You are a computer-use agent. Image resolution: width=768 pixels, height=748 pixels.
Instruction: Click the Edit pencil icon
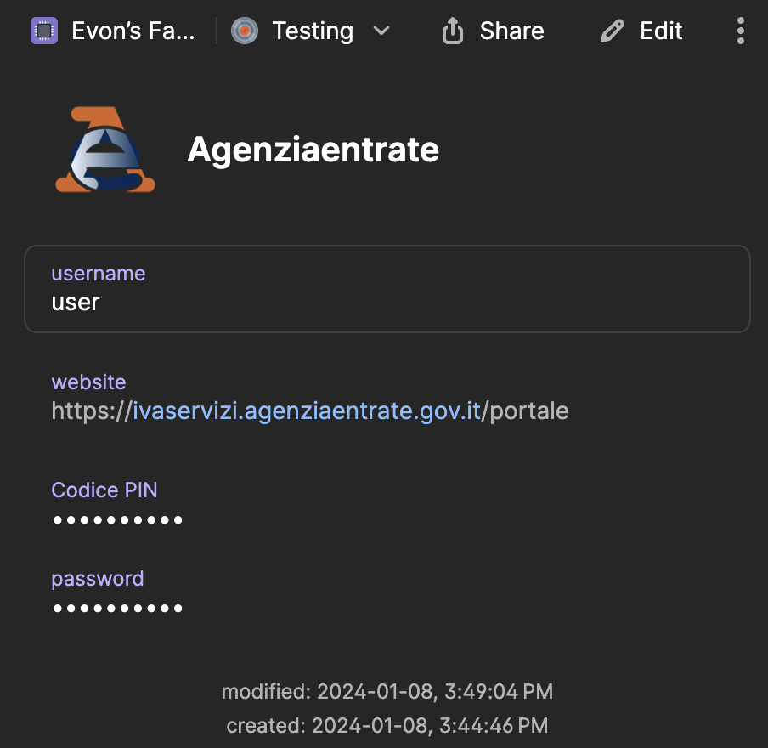point(612,31)
